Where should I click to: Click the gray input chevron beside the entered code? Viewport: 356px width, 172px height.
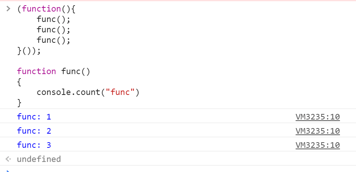point(8,9)
